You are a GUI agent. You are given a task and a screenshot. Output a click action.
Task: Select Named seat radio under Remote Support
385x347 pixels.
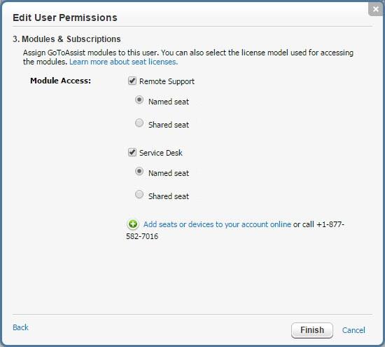(x=139, y=100)
